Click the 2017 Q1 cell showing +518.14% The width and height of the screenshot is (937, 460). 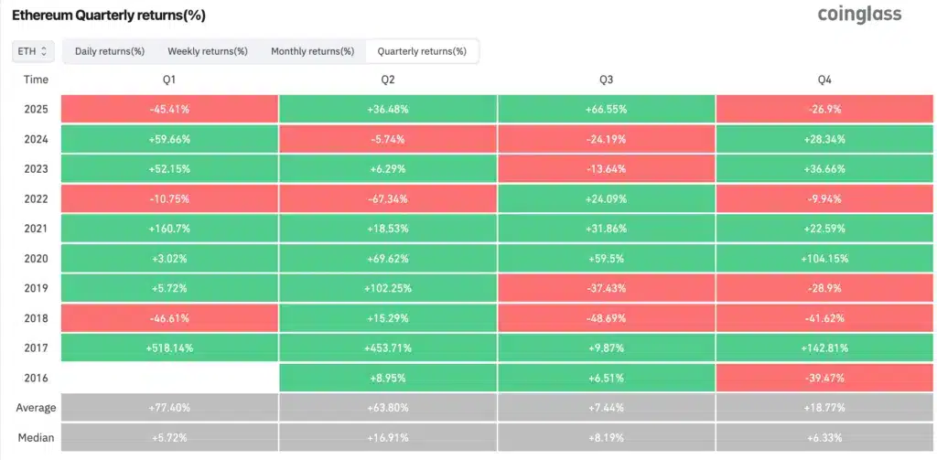169,348
